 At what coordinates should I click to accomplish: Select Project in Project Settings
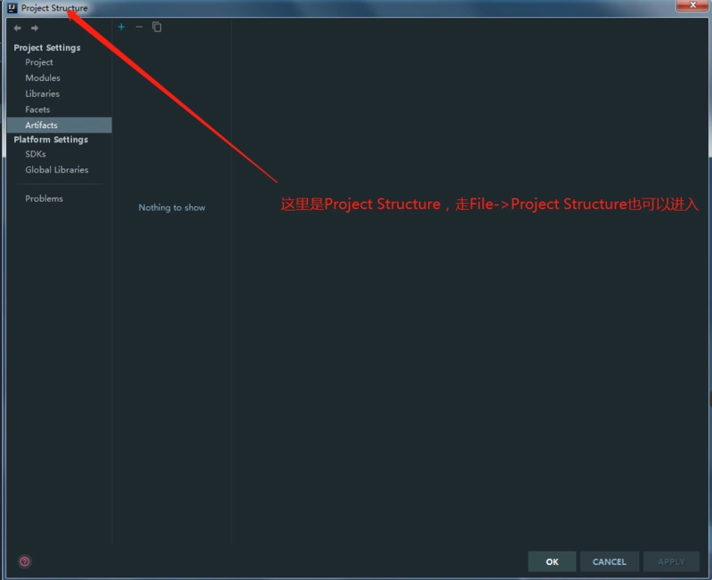point(39,62)
